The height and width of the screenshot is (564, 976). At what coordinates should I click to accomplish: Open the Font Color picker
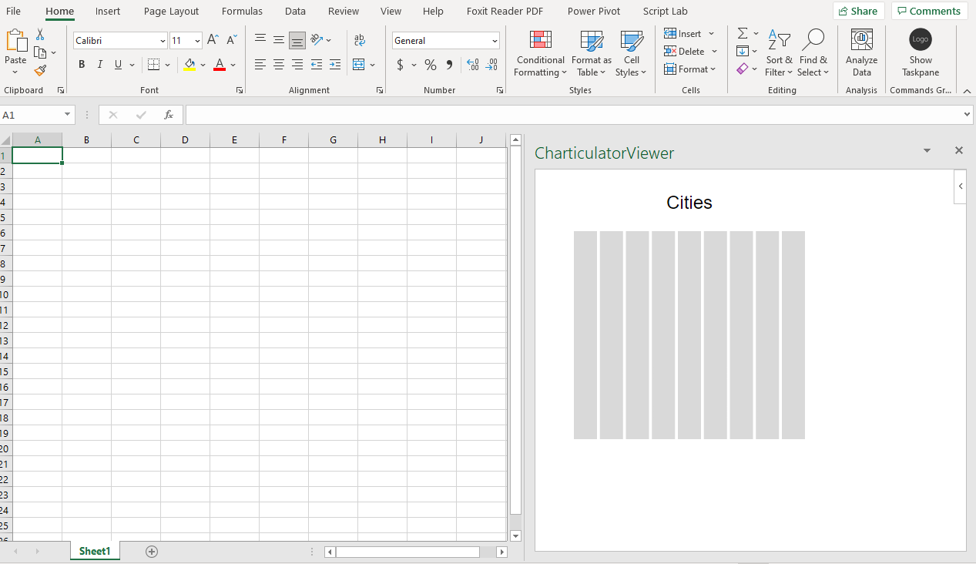click(x=234, y=65)
